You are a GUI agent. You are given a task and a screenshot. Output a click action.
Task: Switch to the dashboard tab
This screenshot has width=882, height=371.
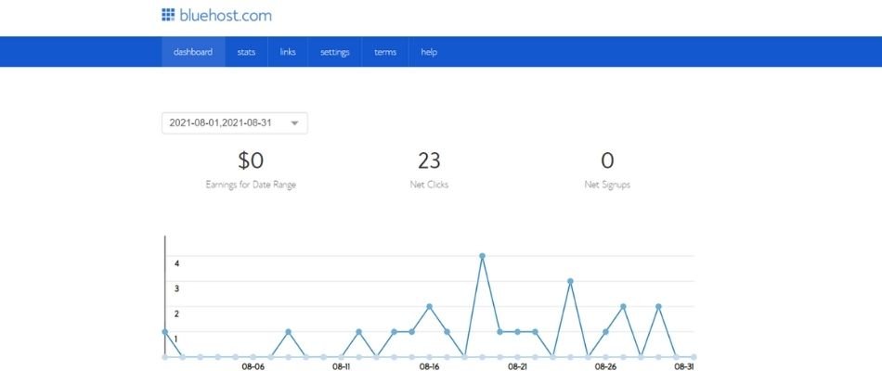click(193, 52)
